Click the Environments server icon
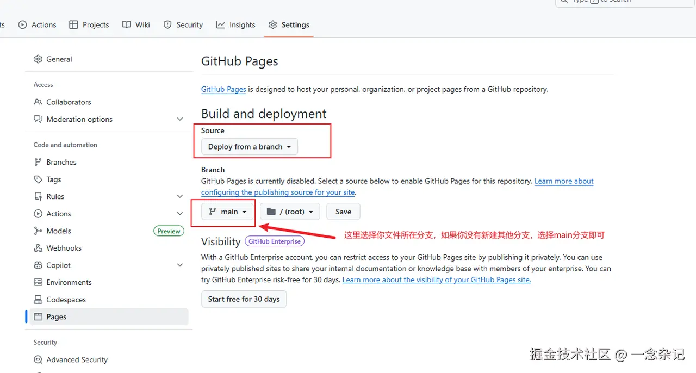This screenshot has width=696, height=373. 38,282
